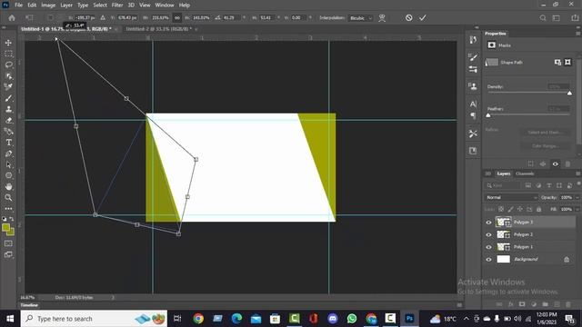Select the Path Selection tool
This screenshot has width=582, height=327.
8,164
